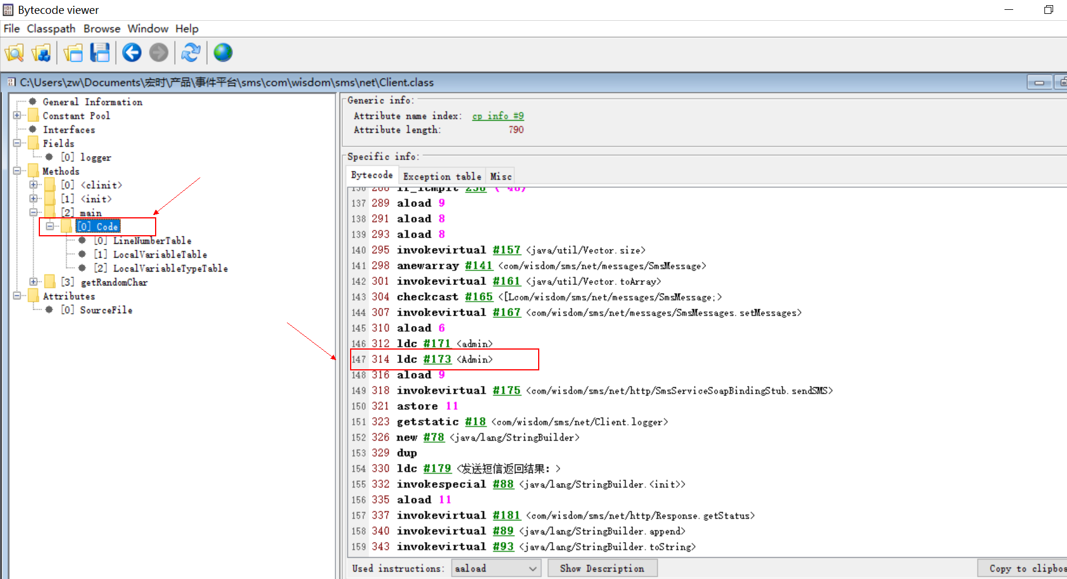Image resolution: width=1067 pixels, height=579 pixels.
Task: Select the [0] logger field
Action: click(x=86, y=157)
